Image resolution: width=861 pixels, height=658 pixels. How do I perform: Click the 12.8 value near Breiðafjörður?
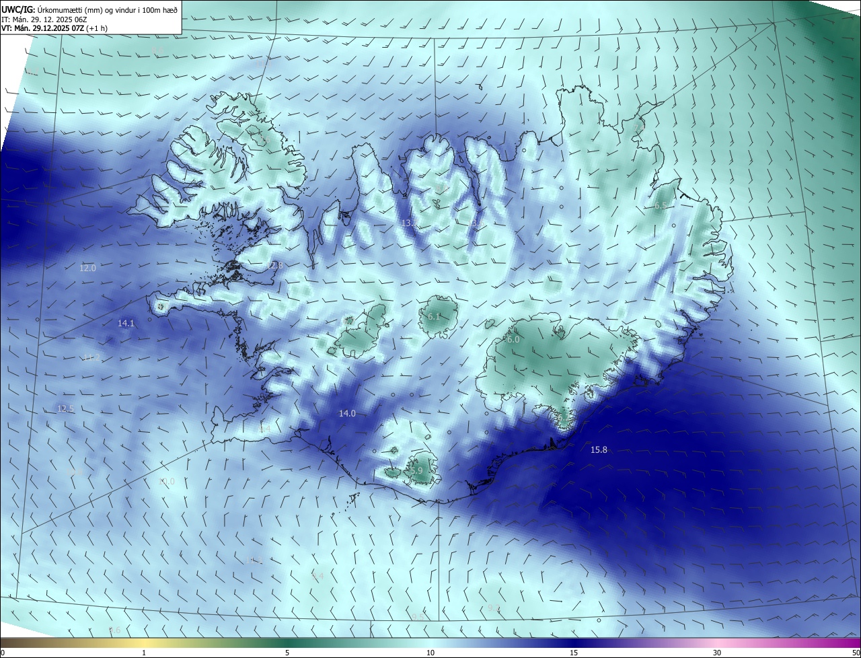point(275,266)
